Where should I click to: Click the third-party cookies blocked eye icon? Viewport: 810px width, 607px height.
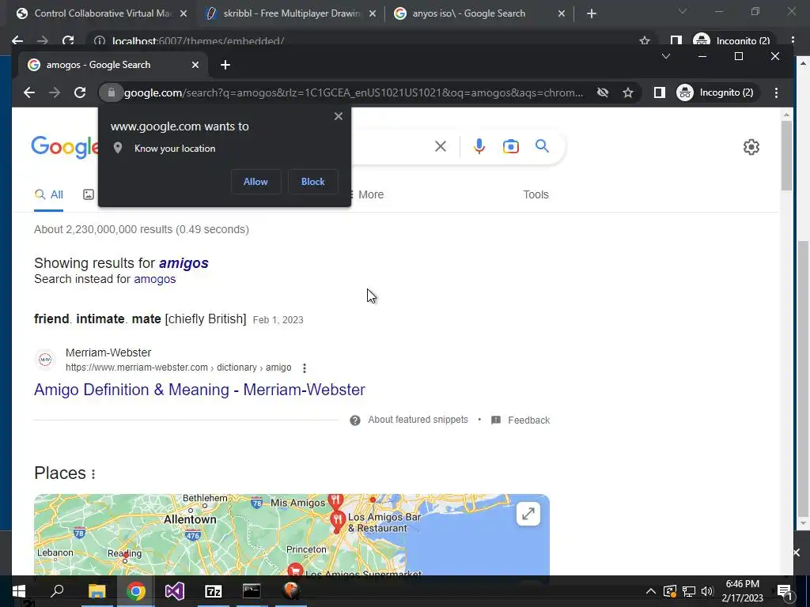click(602, 93)
